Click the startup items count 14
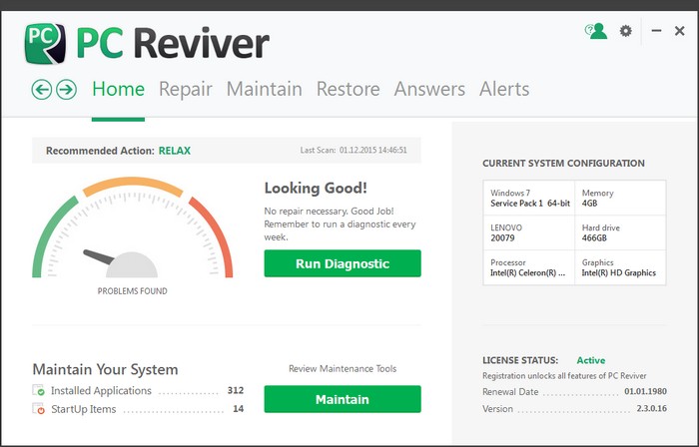The width and height of the screenshot is (699, 447). pyautogui.click(x=239, y=409)
